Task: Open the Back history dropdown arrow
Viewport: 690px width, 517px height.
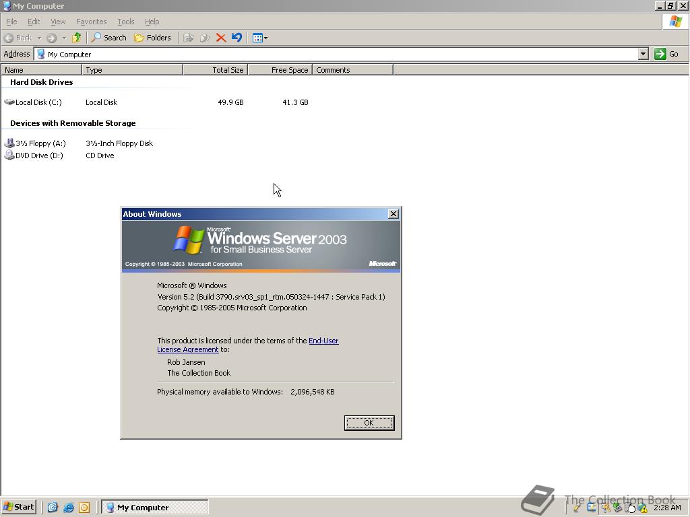Action: [39, 38]
